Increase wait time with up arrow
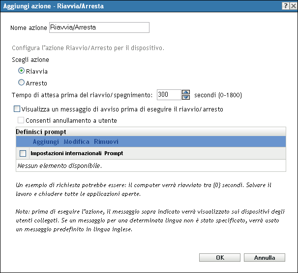 point(186,92)
